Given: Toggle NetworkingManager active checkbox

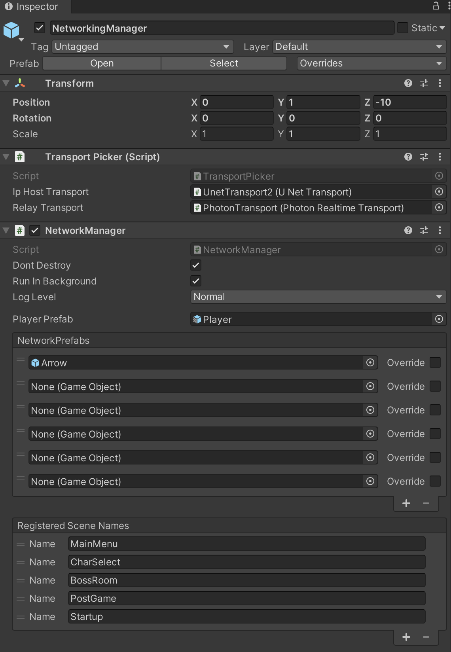Looking at the screenshot, I should tap(40, 28).
